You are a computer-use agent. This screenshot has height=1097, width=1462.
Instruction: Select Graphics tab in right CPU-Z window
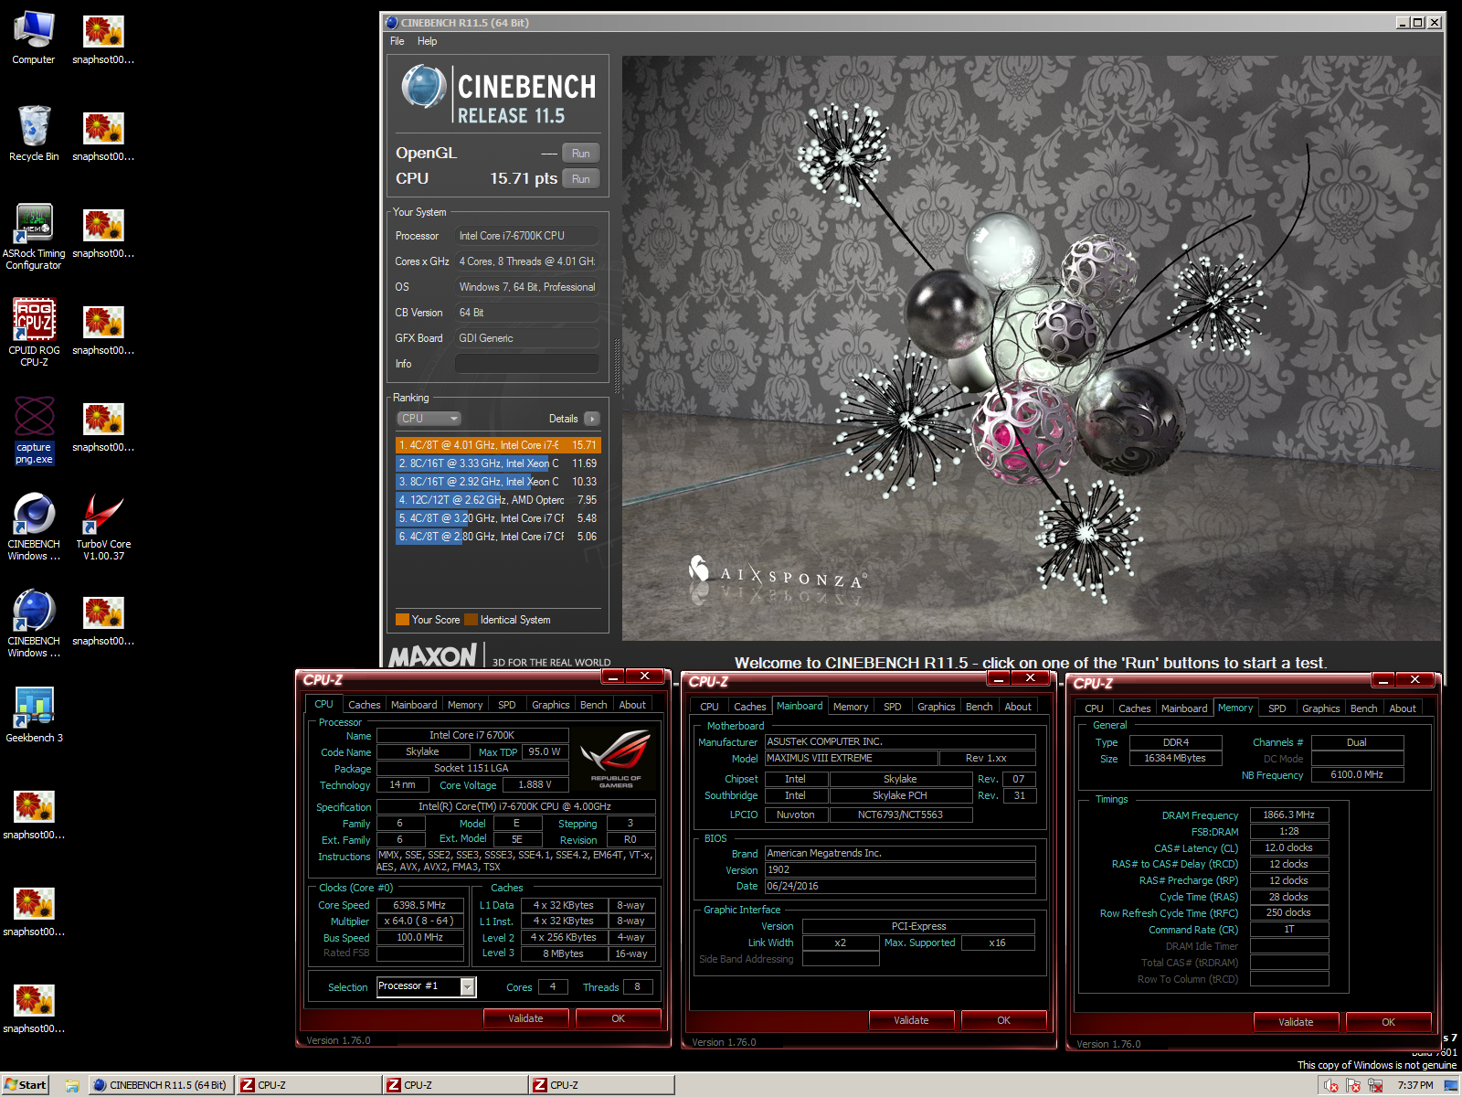pos(1320,708)
